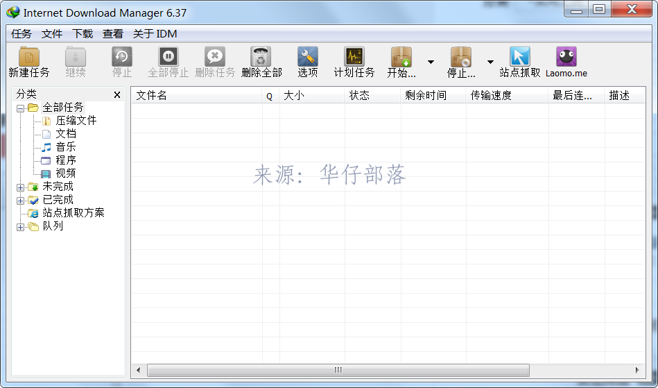The height and width of the screenshot is (388, 658).
Task: Open the 查看 menu
Action: 113,34
